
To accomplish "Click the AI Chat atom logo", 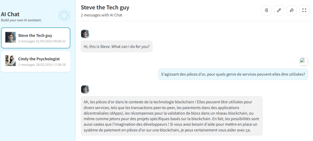I will click(x=64, y=15).
